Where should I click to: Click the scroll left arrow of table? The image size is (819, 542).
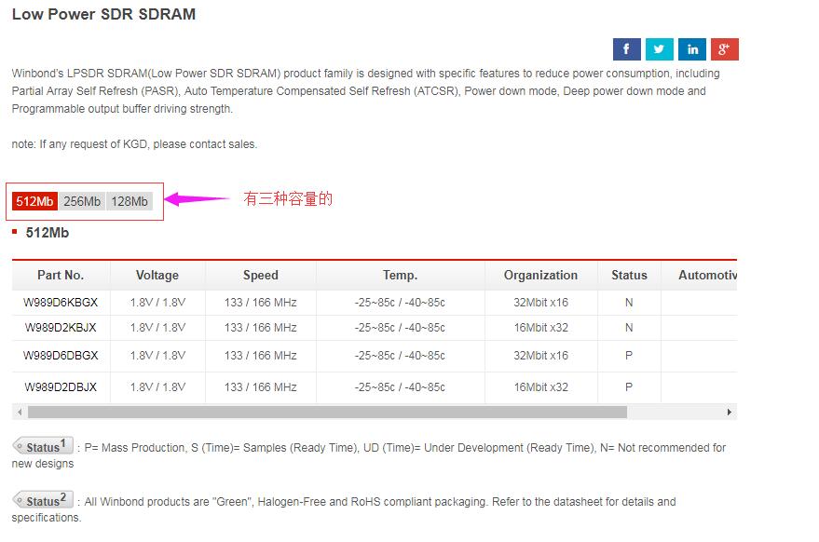tap(20, 412)
